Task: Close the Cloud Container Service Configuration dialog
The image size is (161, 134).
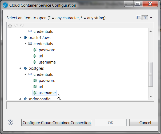Action: (150, 4)
